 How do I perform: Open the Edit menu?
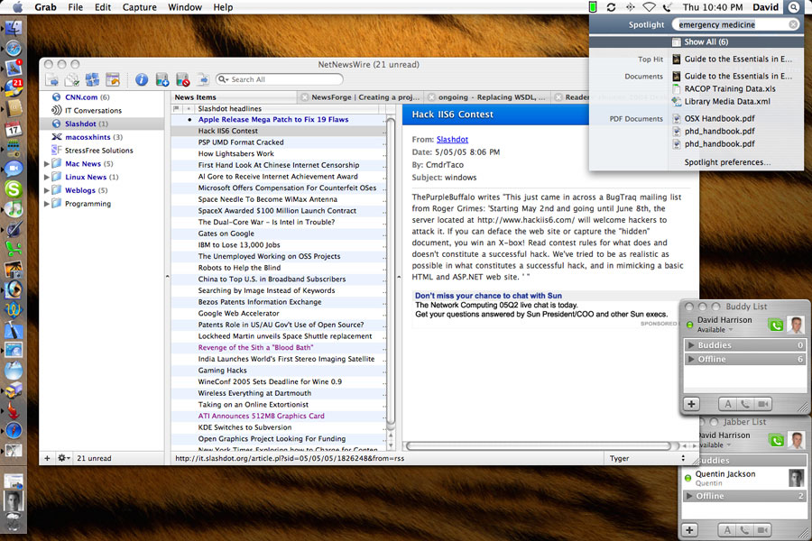[x=103, y=7]
